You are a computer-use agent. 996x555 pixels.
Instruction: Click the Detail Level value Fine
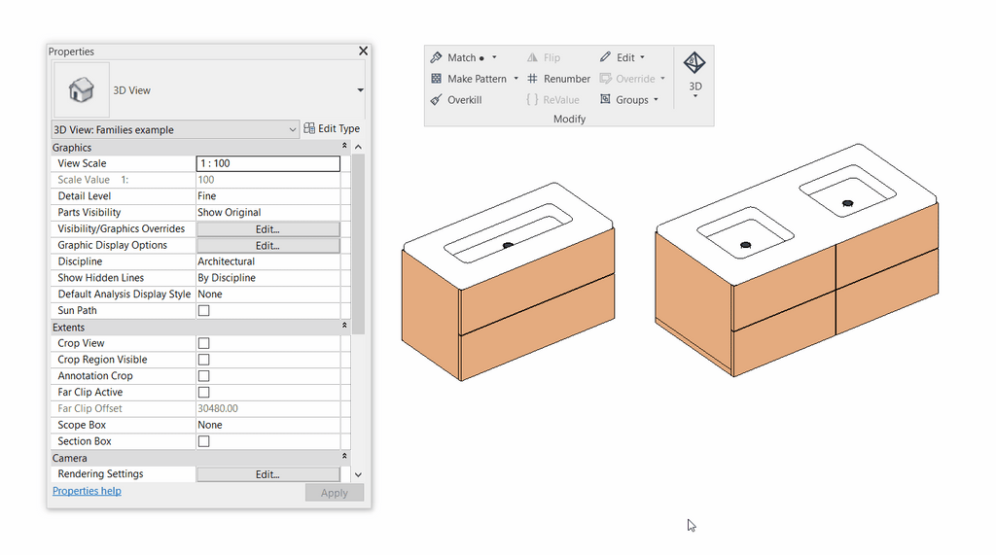[x=206, y=196]
